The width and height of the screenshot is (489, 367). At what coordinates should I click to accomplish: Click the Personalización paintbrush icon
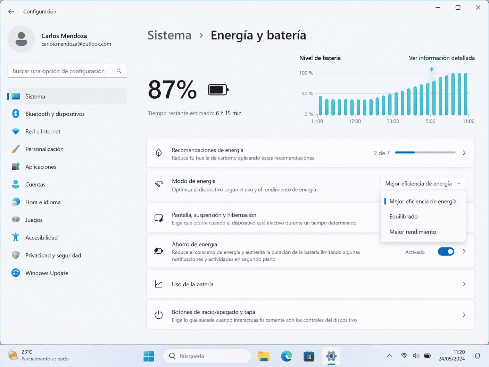16,149
